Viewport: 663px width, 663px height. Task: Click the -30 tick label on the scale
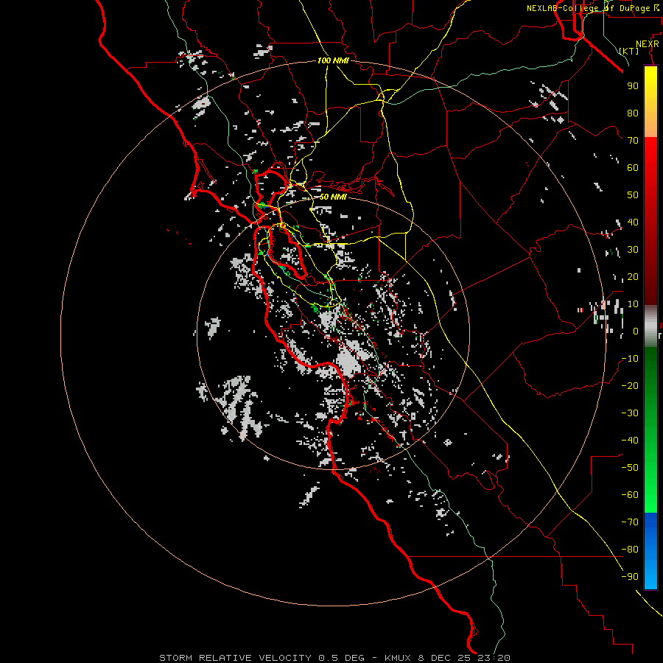point(630,413)
